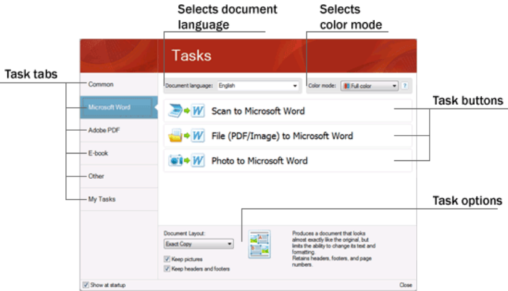This screenshot has width=508, height=291.
Task: Expand the Document language dropdown
Action: 258,86
